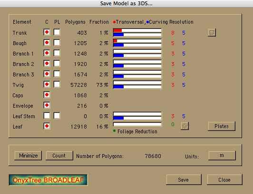Adjust the Branch 2 transversal slider
Screen dimensions: 253x194
point(137,62)
